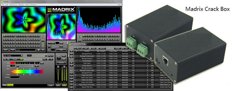The width and height of the screenshot is (237, 91).
Task: Toggle the Audio button under right fader
Action: coord(64,85)
